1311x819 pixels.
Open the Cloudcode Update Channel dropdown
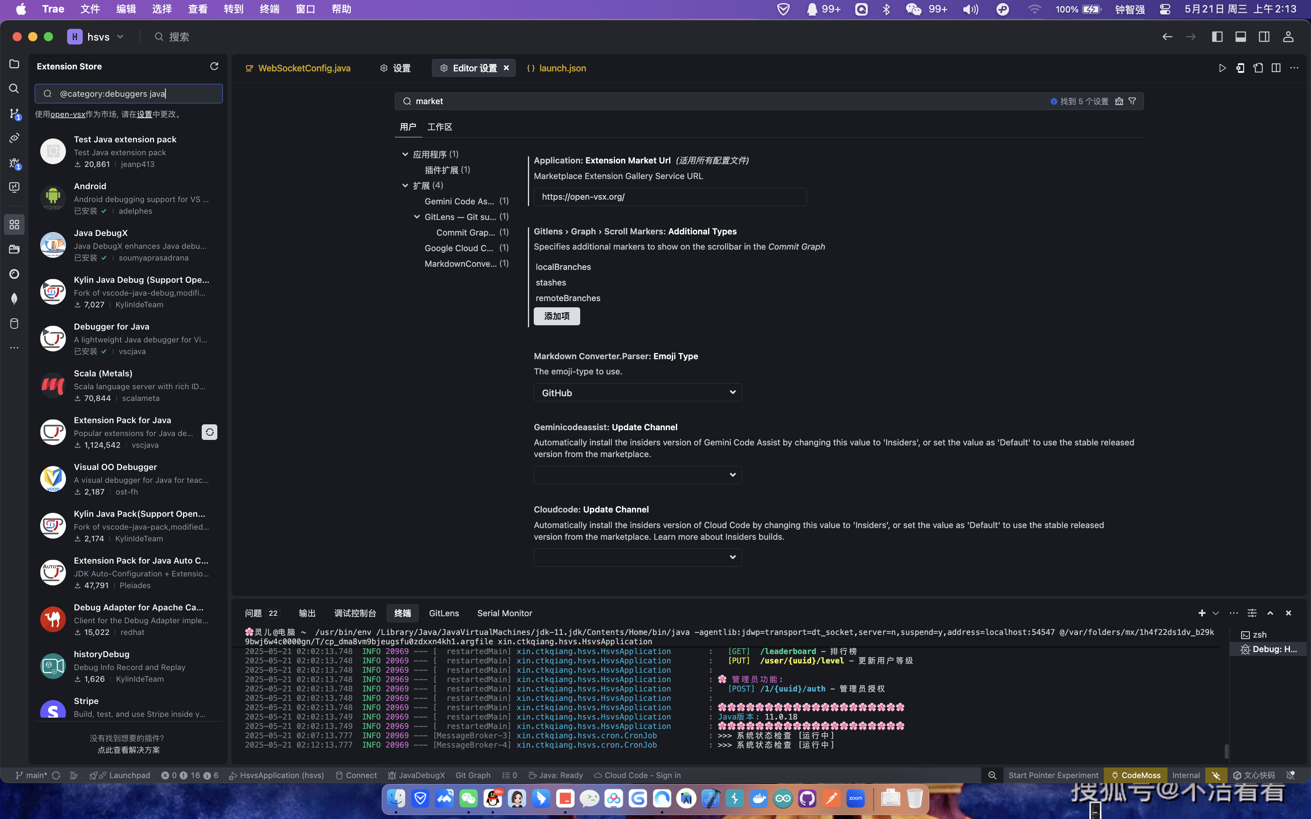(637, 557)
